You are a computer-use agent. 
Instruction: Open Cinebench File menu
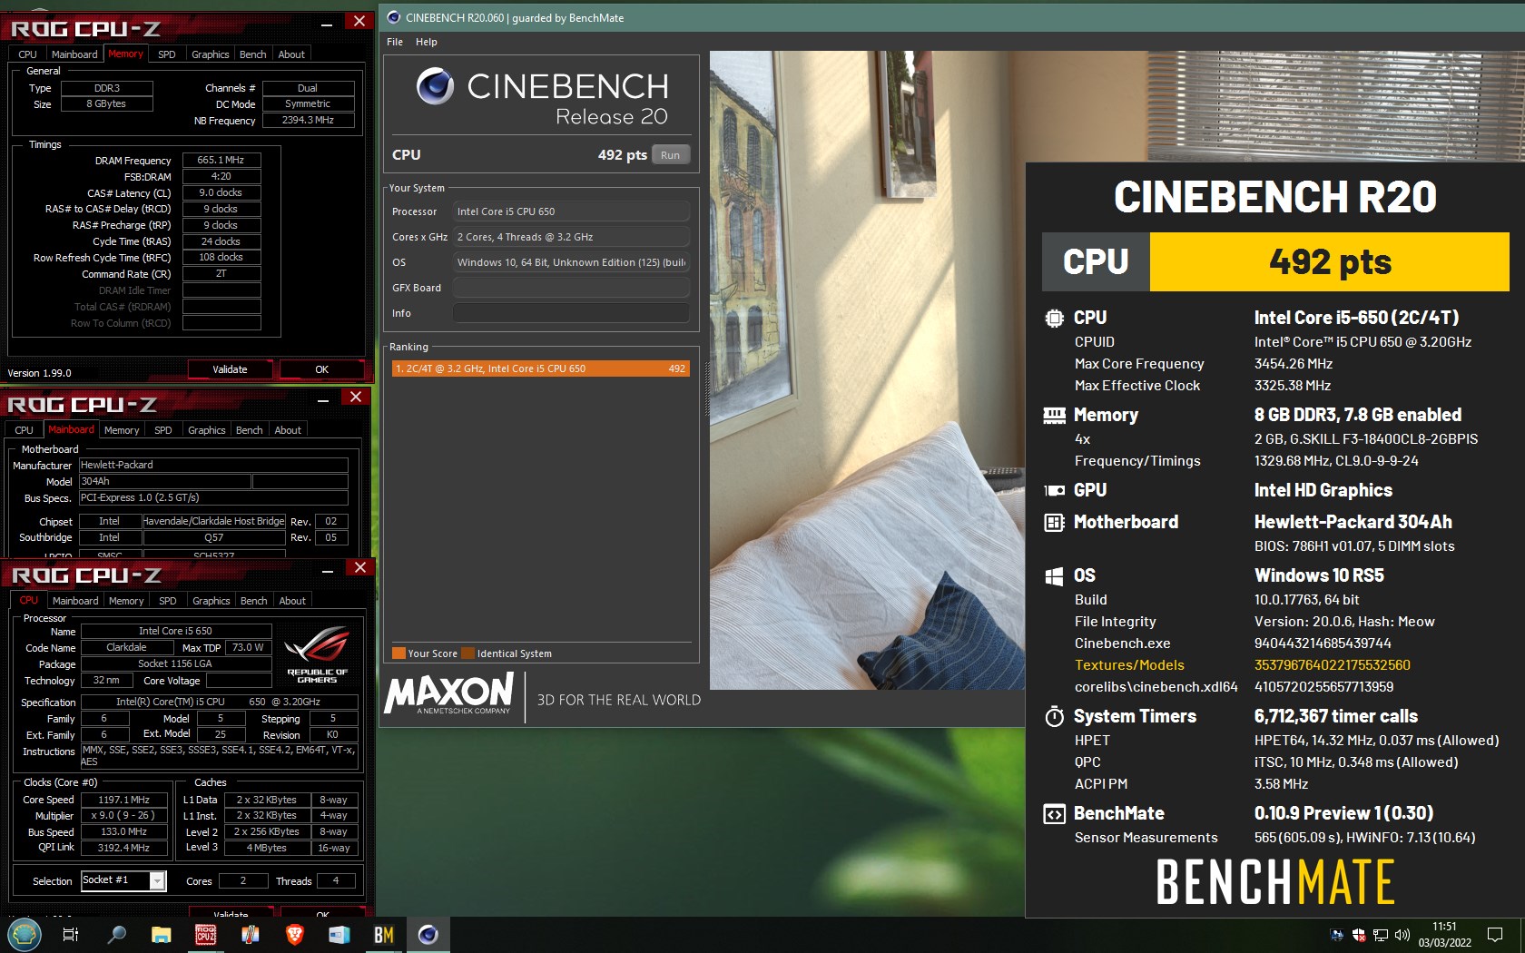tap(395, 42)
